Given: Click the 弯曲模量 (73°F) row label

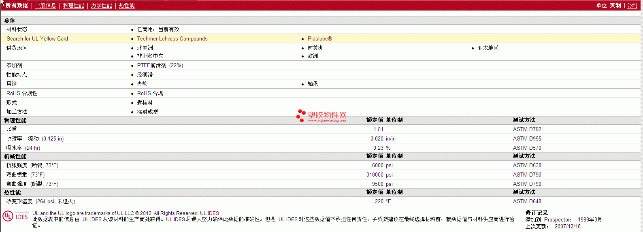Looking at the screenshot, I should pos(26,175).
